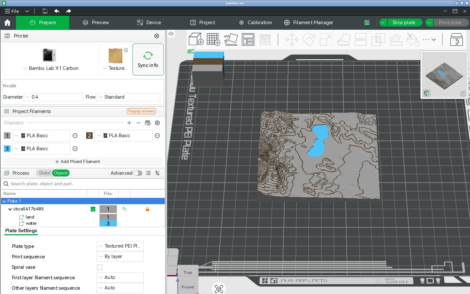Click the Add plate grid icon
Viewport: 470px width, 294px height.
tap(213, 40)
